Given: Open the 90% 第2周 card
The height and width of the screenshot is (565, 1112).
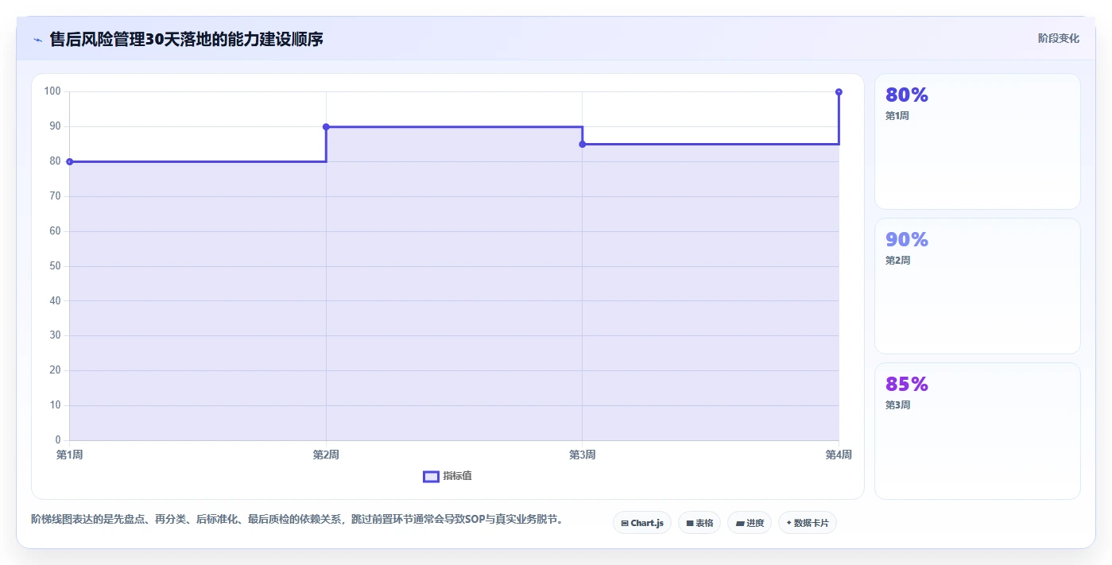Looking at the screenshot, I should 978,286.
